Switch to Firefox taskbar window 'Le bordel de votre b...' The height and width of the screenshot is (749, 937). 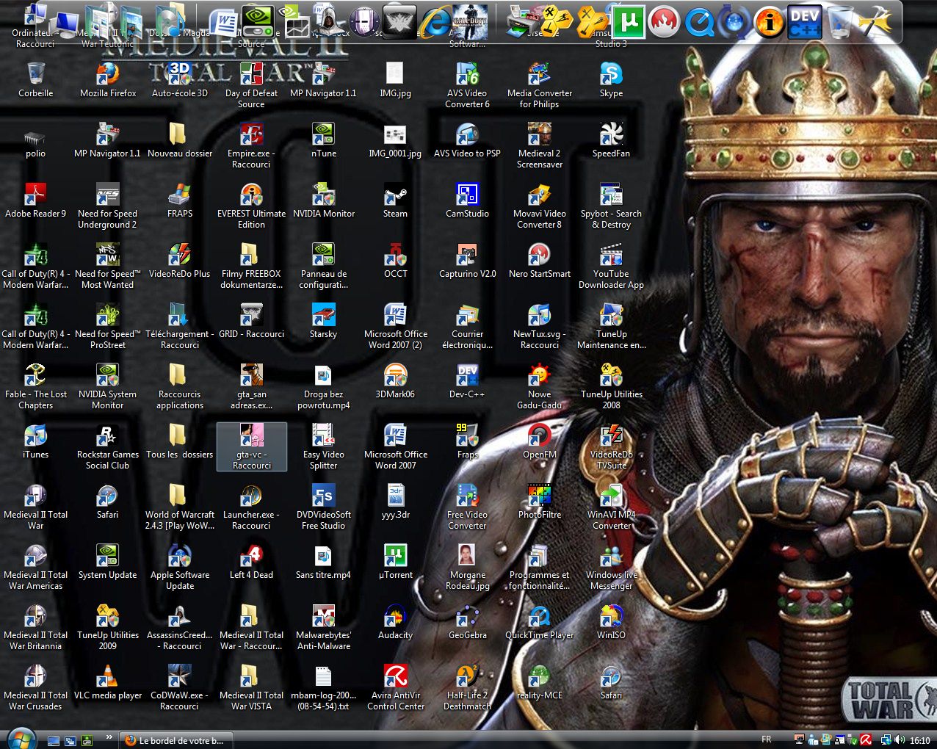coord(175,740)
